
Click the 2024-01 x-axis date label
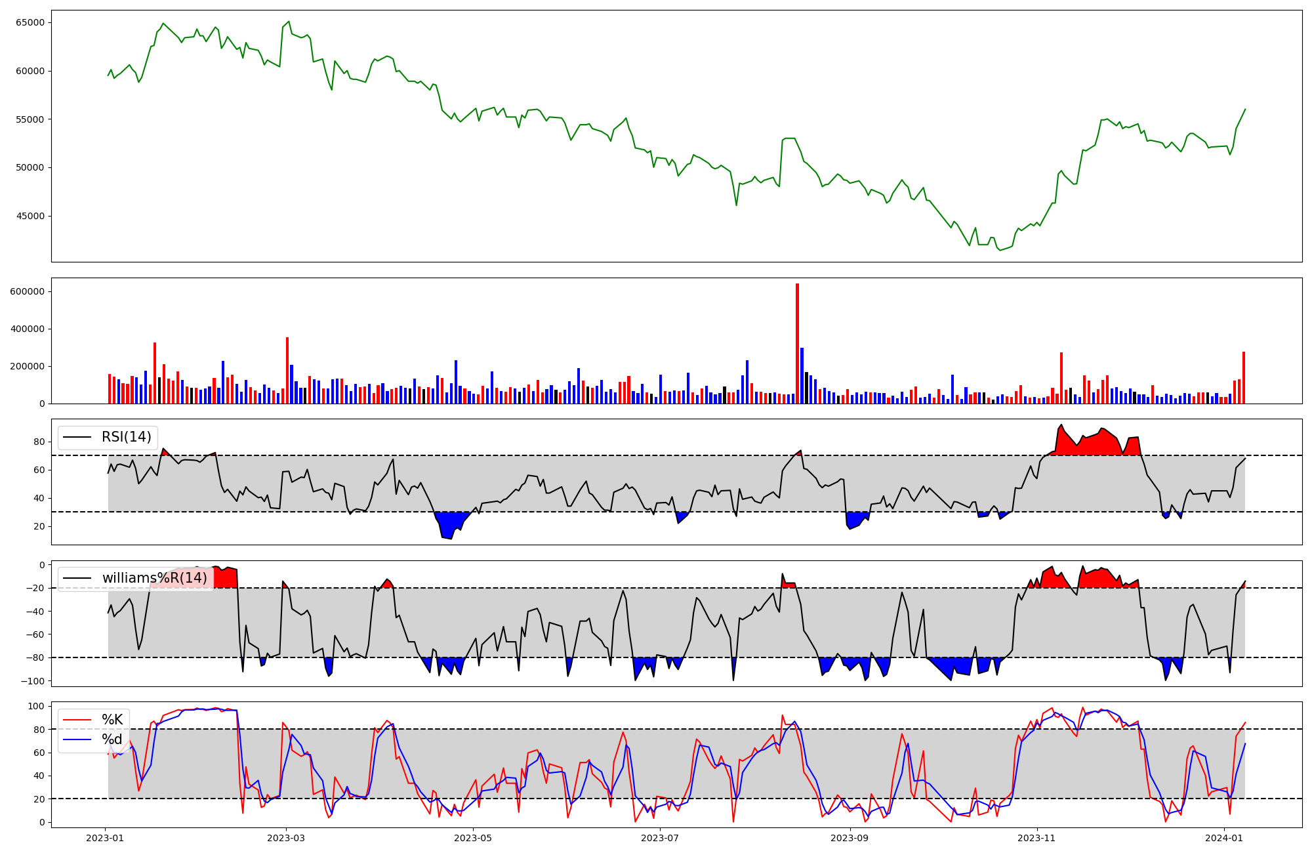click(x=1224, y=837)
